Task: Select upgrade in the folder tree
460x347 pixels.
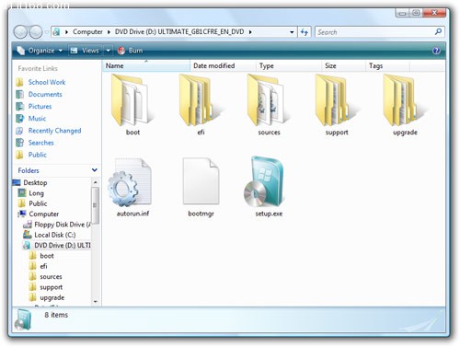Action: [52, 297]
